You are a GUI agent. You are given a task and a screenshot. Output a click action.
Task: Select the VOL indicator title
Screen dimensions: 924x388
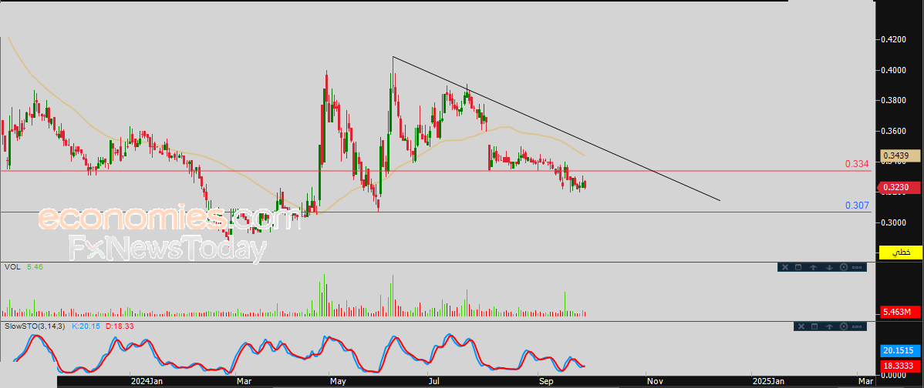12,267
